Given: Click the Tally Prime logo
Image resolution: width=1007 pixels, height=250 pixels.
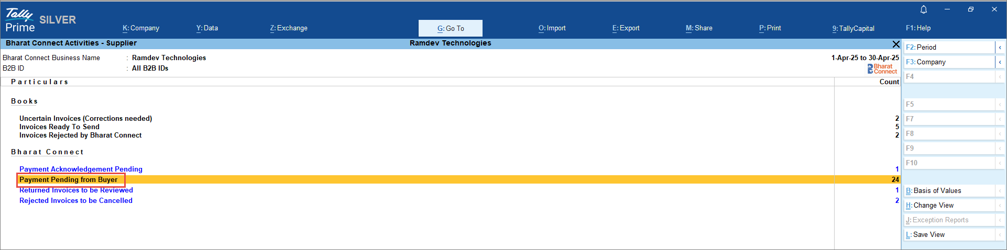Looking at the screenshot, I should 20,20.
